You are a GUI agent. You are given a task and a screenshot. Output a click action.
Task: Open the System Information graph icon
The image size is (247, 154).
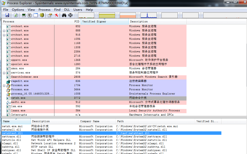tap(24, 15)
